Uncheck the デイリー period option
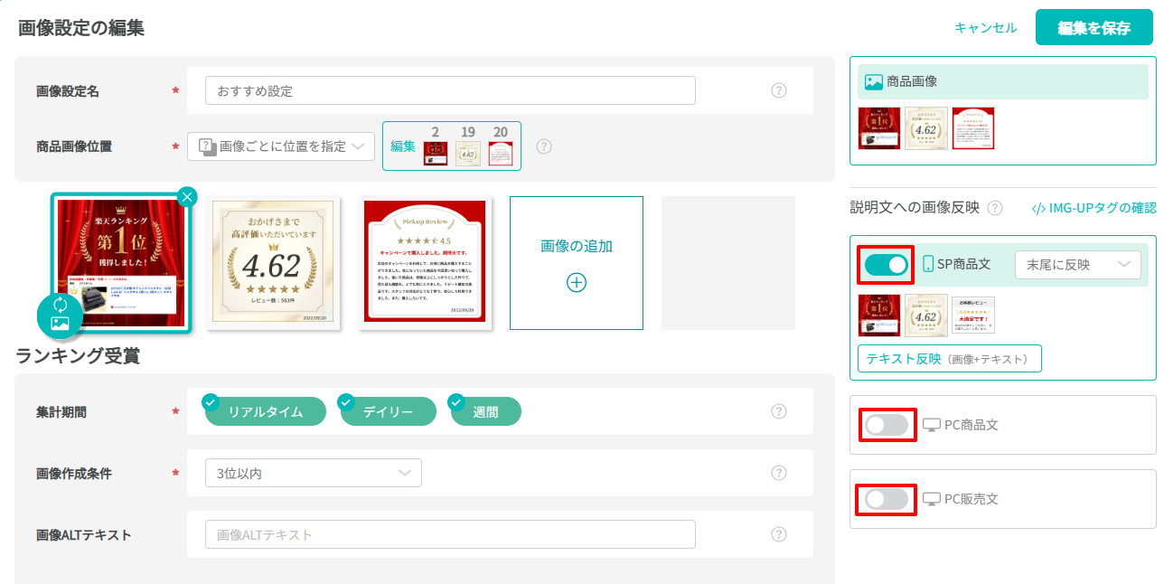This screenshot has width=1164, height=584. click(388, 412)
